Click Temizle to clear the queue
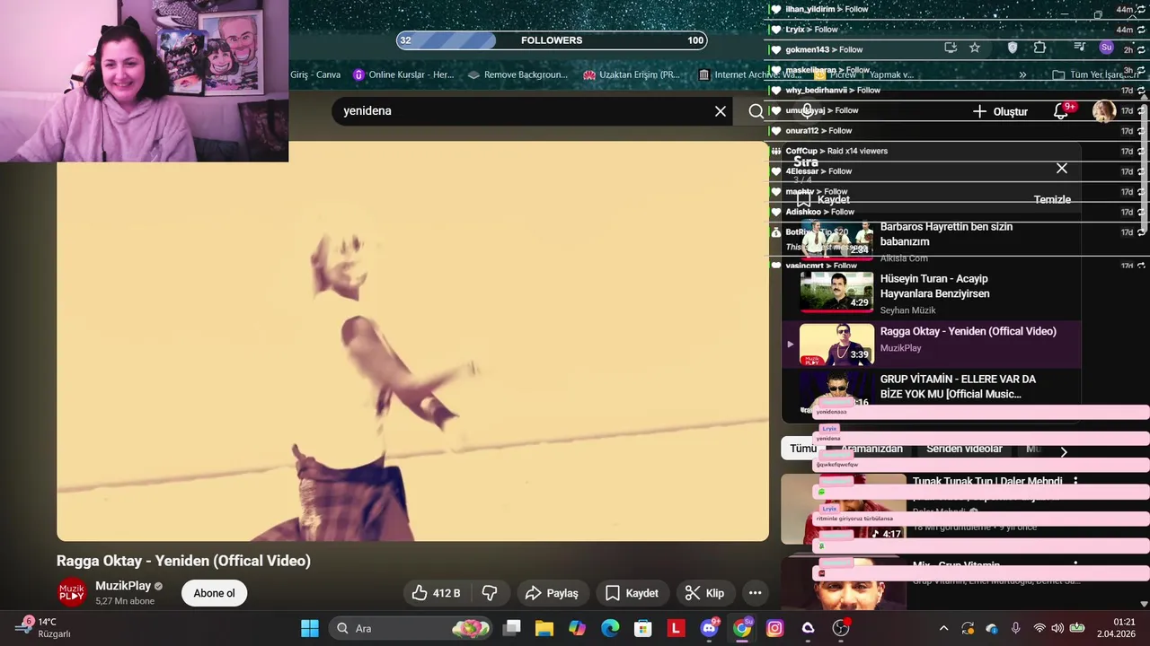1150x646 pixels. pyautogui.click(x=1052, y=199)
